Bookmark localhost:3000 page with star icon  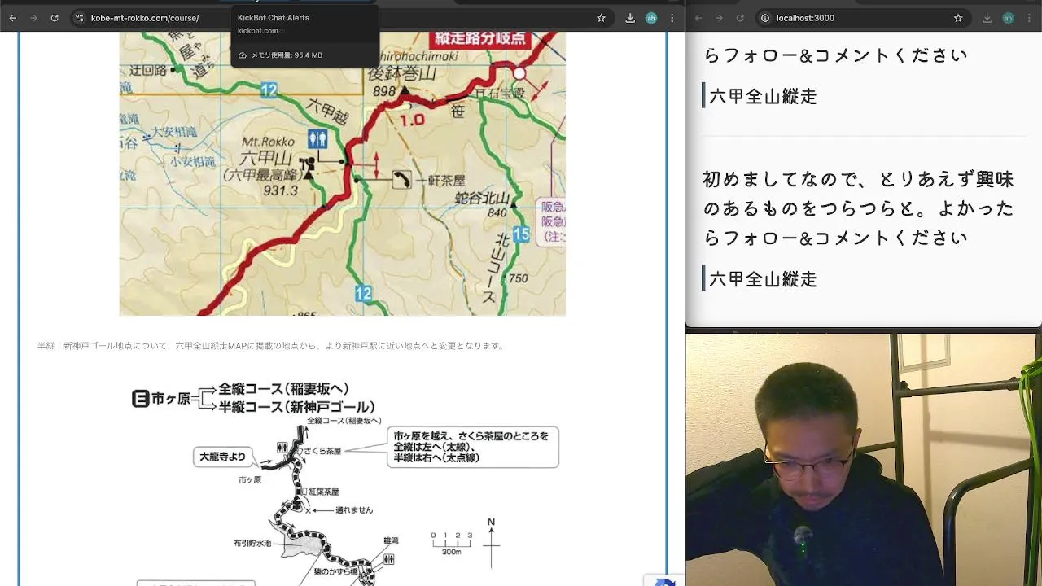(958, 18)
